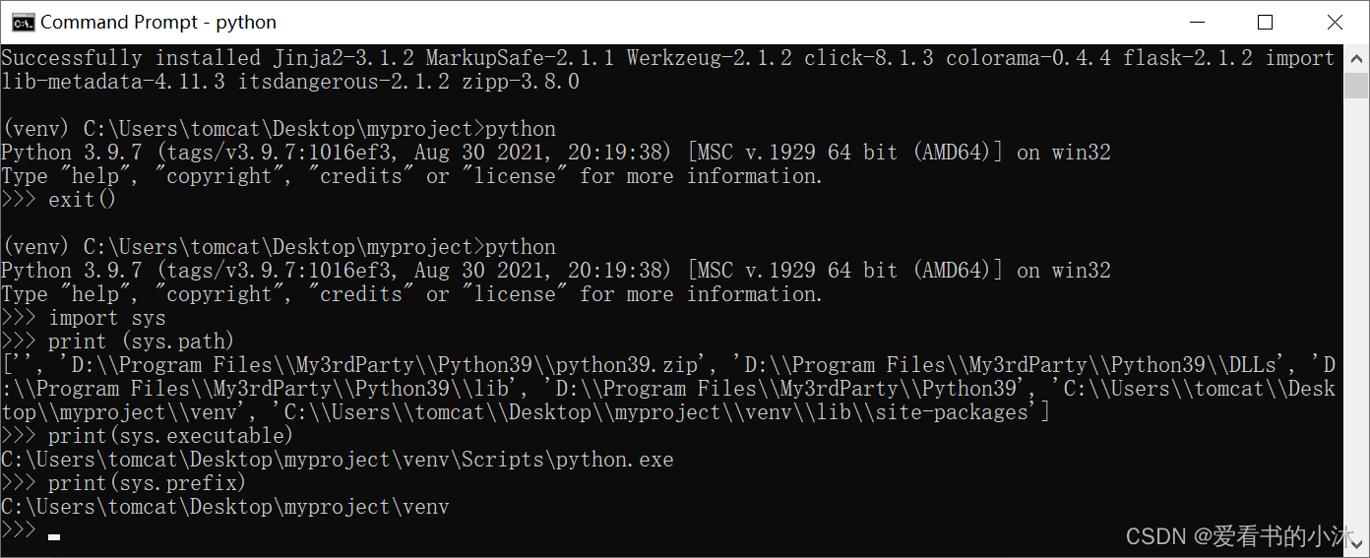This screenshot has width=1370, height=558.
Task: Minimize the Command Prompt window
Action: (1197, 22)
